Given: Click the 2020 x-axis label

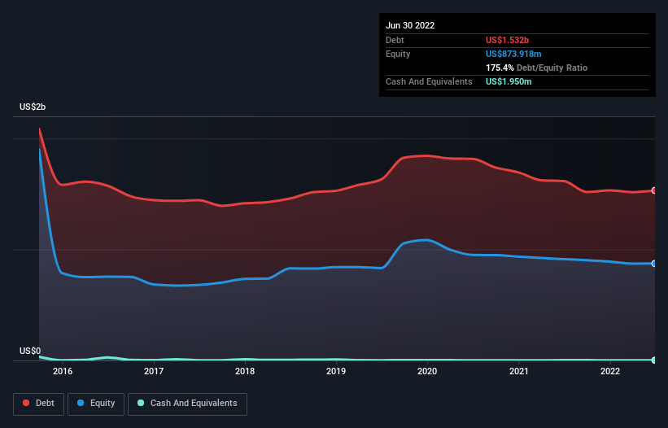Looking at the screenshot, I should coord(427,371).
